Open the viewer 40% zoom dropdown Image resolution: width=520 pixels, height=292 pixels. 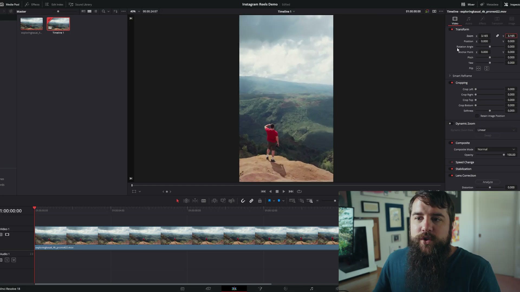pos(135,11)
